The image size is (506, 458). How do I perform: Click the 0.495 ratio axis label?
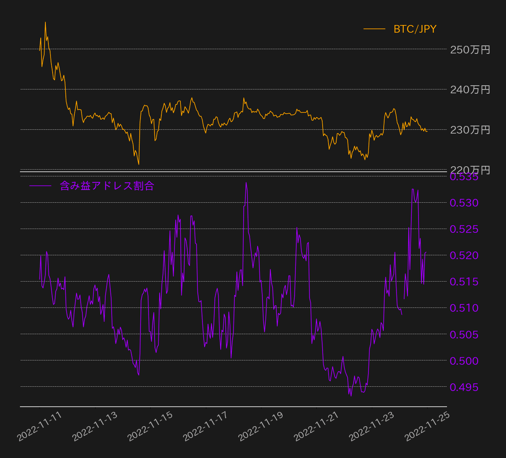(464, 387)
